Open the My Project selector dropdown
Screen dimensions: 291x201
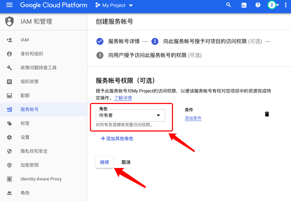pyautogui.click(x=114, y=5)
